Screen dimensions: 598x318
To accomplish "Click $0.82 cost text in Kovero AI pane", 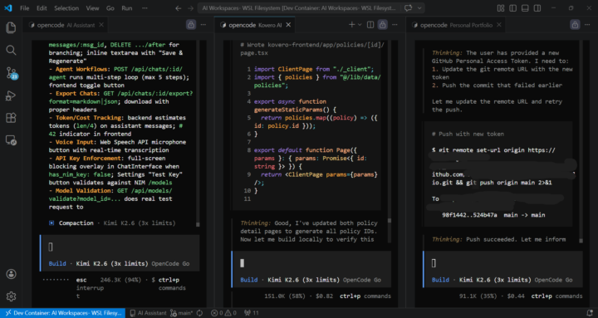I will pyautogui.click(x=324, y=296).
